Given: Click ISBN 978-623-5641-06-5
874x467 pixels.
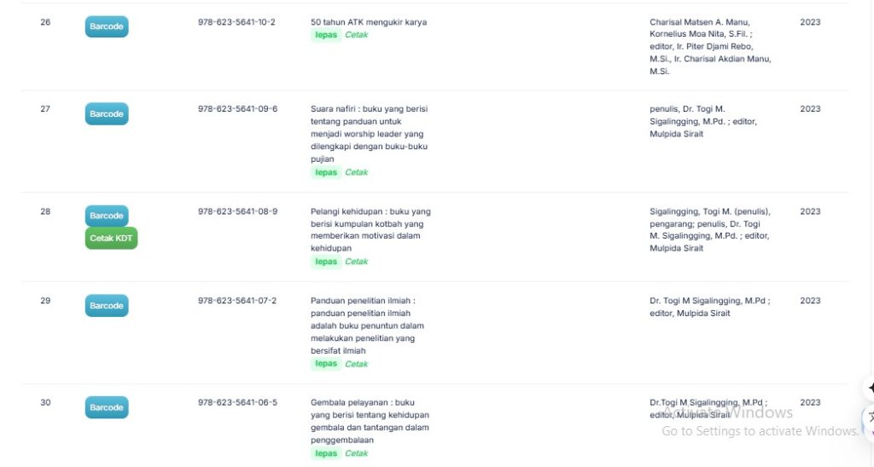Looking at the screenshot, I should (237, 403).
